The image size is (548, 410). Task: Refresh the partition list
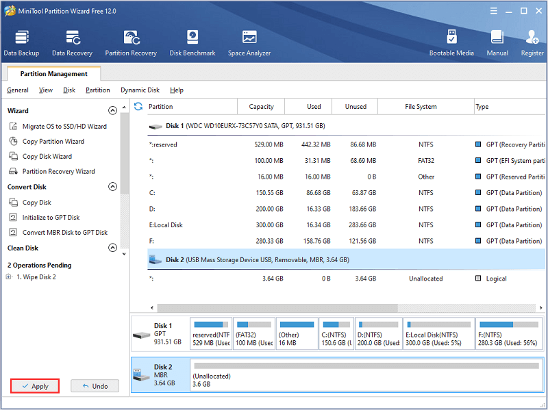[x=138, y=107]
